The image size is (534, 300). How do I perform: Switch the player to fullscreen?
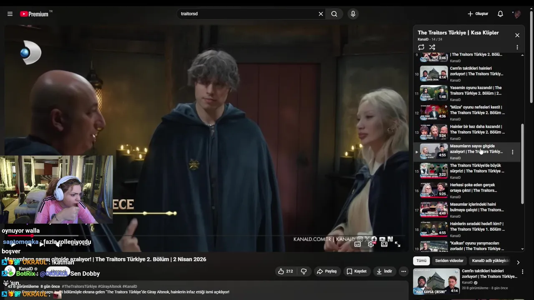pyautogui.click(x=398, y=245)
